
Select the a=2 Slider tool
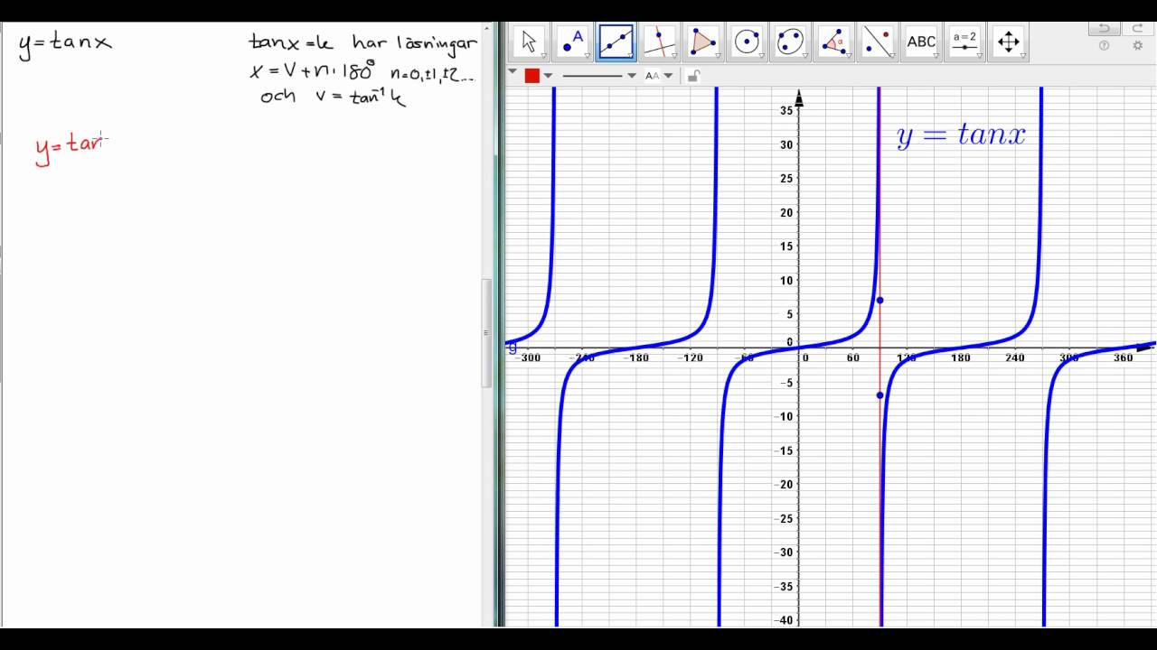click(964, 42)
